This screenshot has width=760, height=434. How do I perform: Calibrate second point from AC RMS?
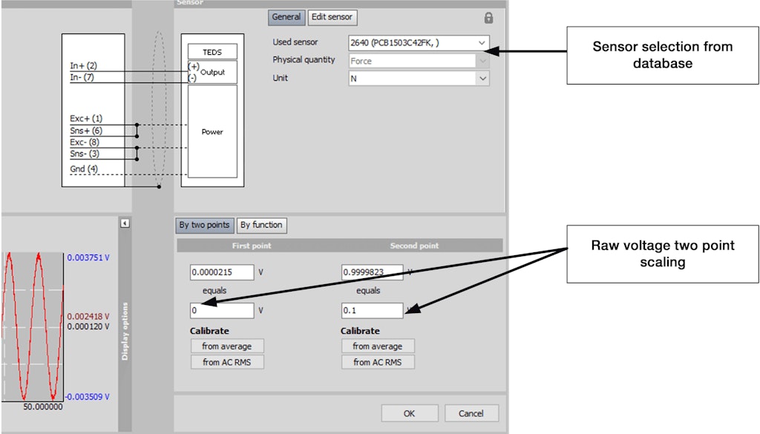coord(378,362)
